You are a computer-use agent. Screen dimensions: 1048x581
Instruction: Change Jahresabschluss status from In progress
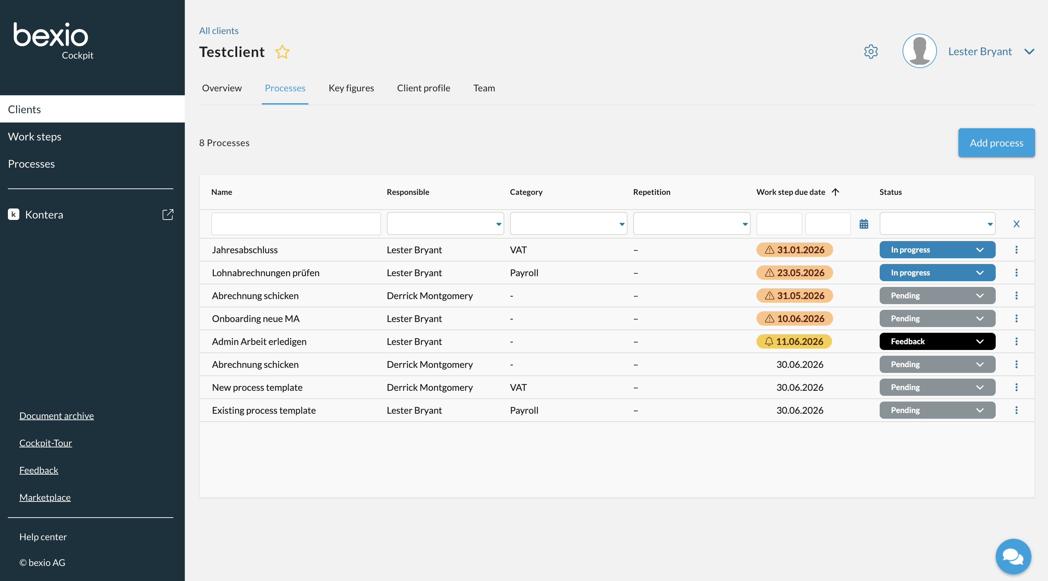pos(937,250)
